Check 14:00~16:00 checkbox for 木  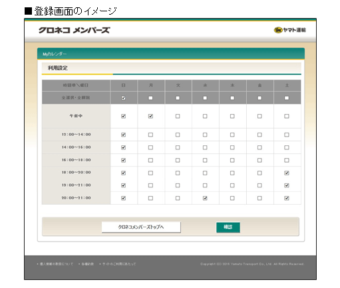(232, 147)
